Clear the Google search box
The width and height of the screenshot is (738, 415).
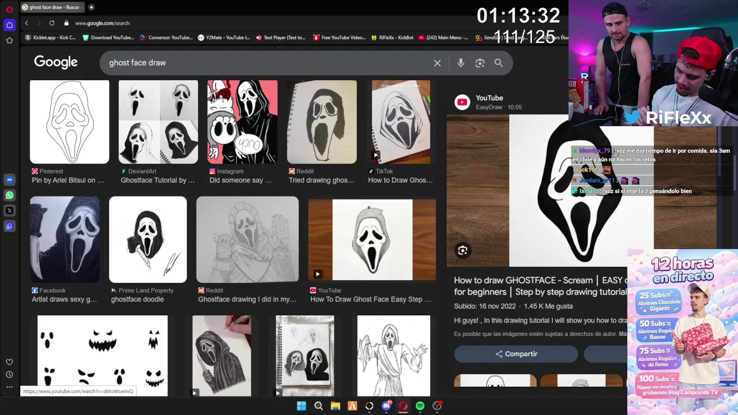(x=437, y=63)
